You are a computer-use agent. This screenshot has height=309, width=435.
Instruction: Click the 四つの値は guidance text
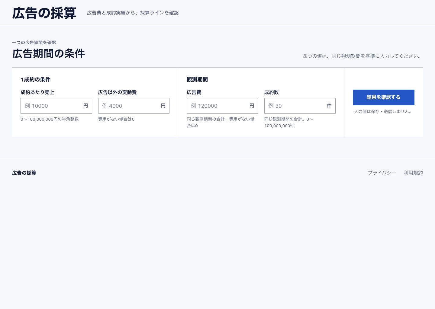362,56
